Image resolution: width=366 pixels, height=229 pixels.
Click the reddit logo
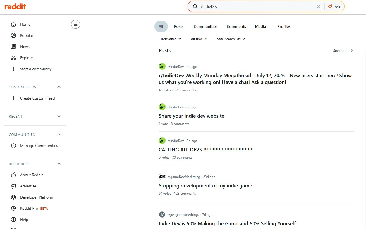(x=15, y=7)
